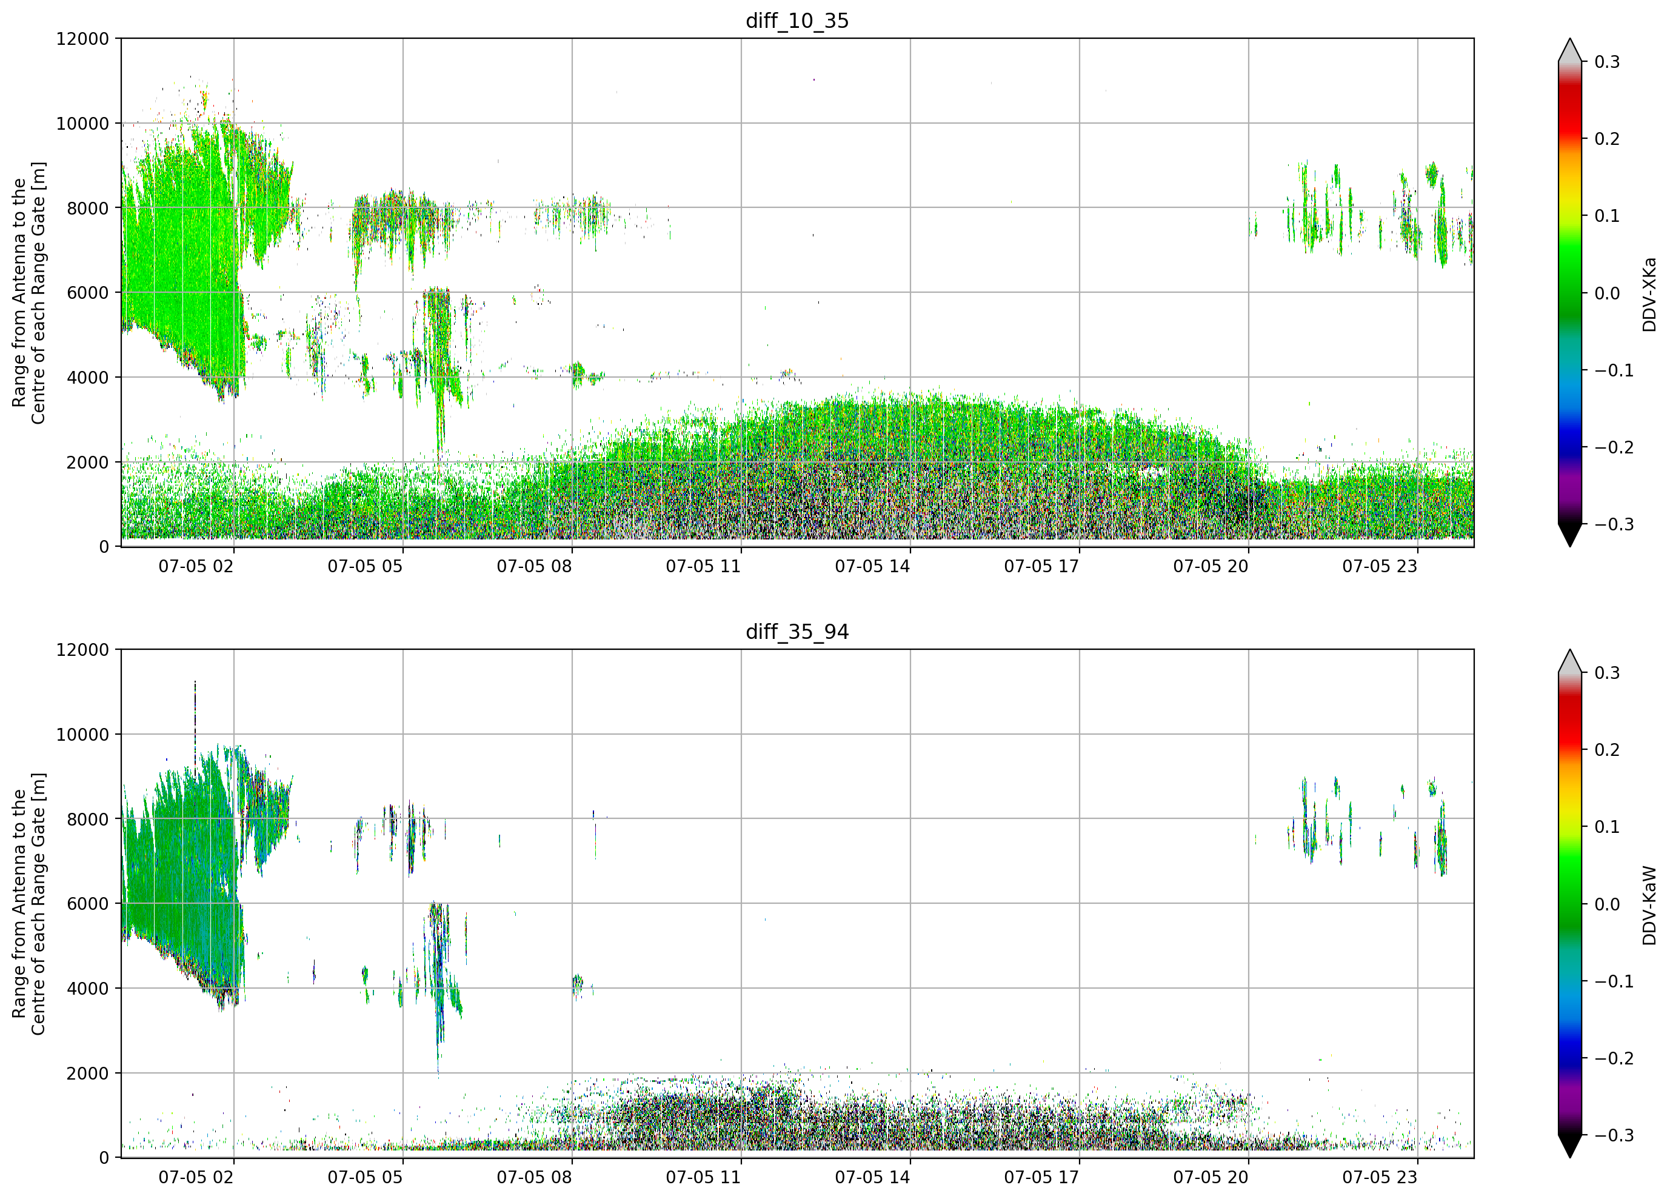1670x1199 pixels.
Task: Click the 0.2 tick on DDV-XKa colorbar
Action: click(x=1607, y=138)
